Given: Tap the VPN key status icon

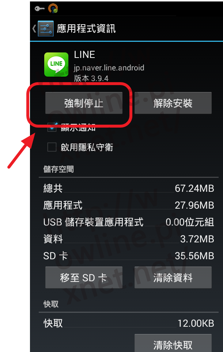Looking at the screenshot, I should click(x=39, y=9).
